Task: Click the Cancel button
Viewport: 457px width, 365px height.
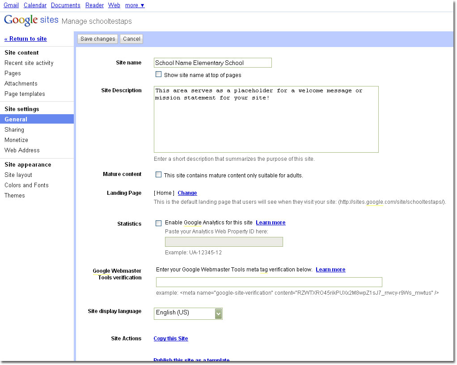Action: click(131, 39)
